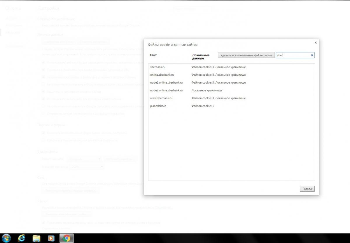The height and width of the screenshot is (243, 350).
Task: Toggle 'Защитить устройство от опасных сайтов' checkbox
Action: point(43,92)
